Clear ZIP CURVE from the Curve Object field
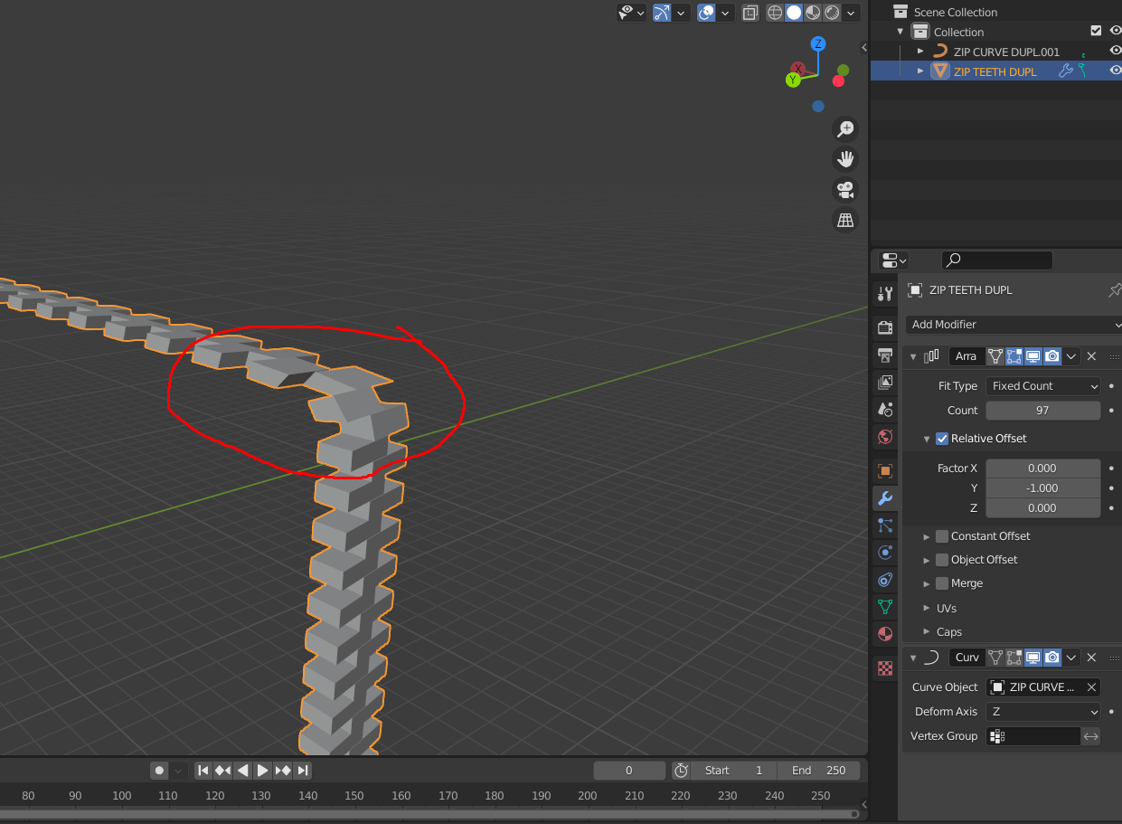 click(1091, 687)
